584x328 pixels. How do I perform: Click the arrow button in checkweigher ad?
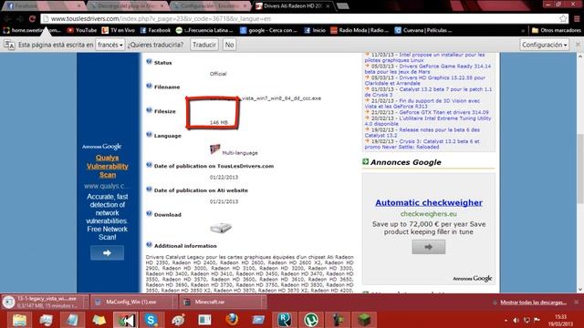pyautogui.click(x=428, y=247)
